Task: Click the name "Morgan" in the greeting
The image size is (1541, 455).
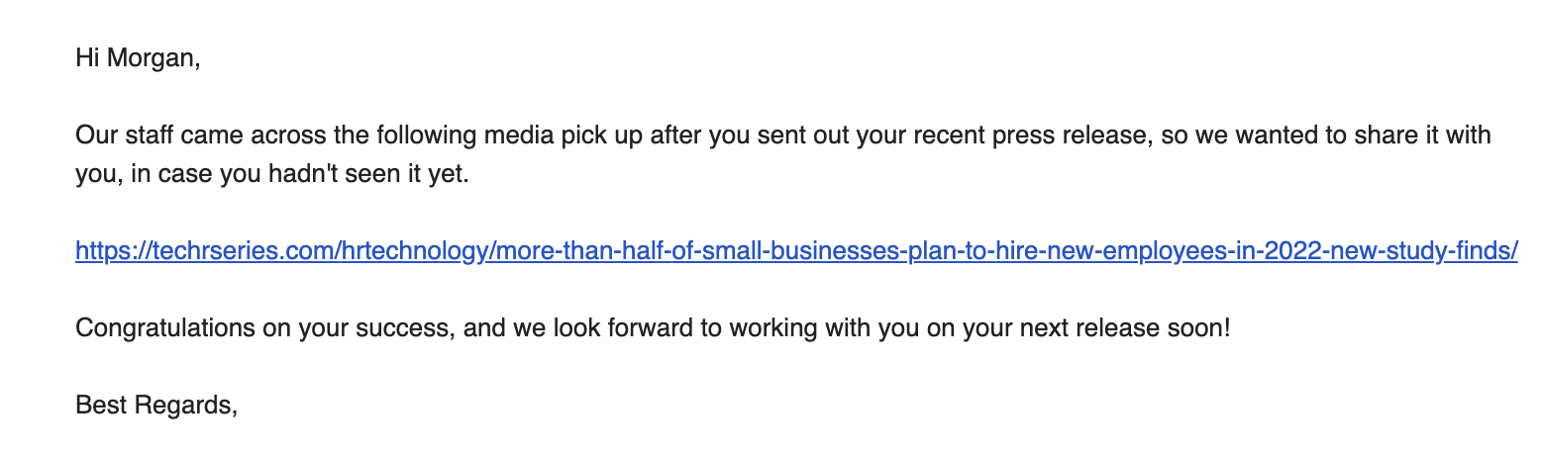Action: [152, 58]
